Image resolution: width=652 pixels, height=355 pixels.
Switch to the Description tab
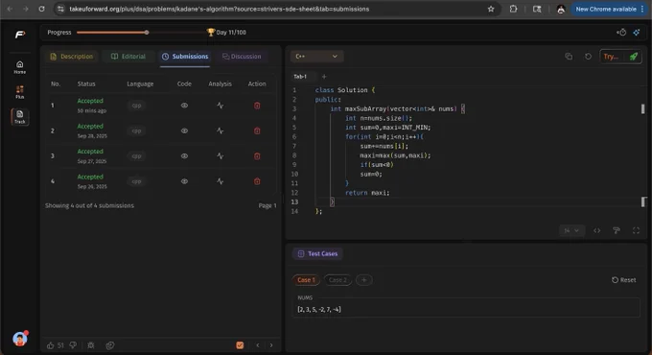click(x=72, y=57)
